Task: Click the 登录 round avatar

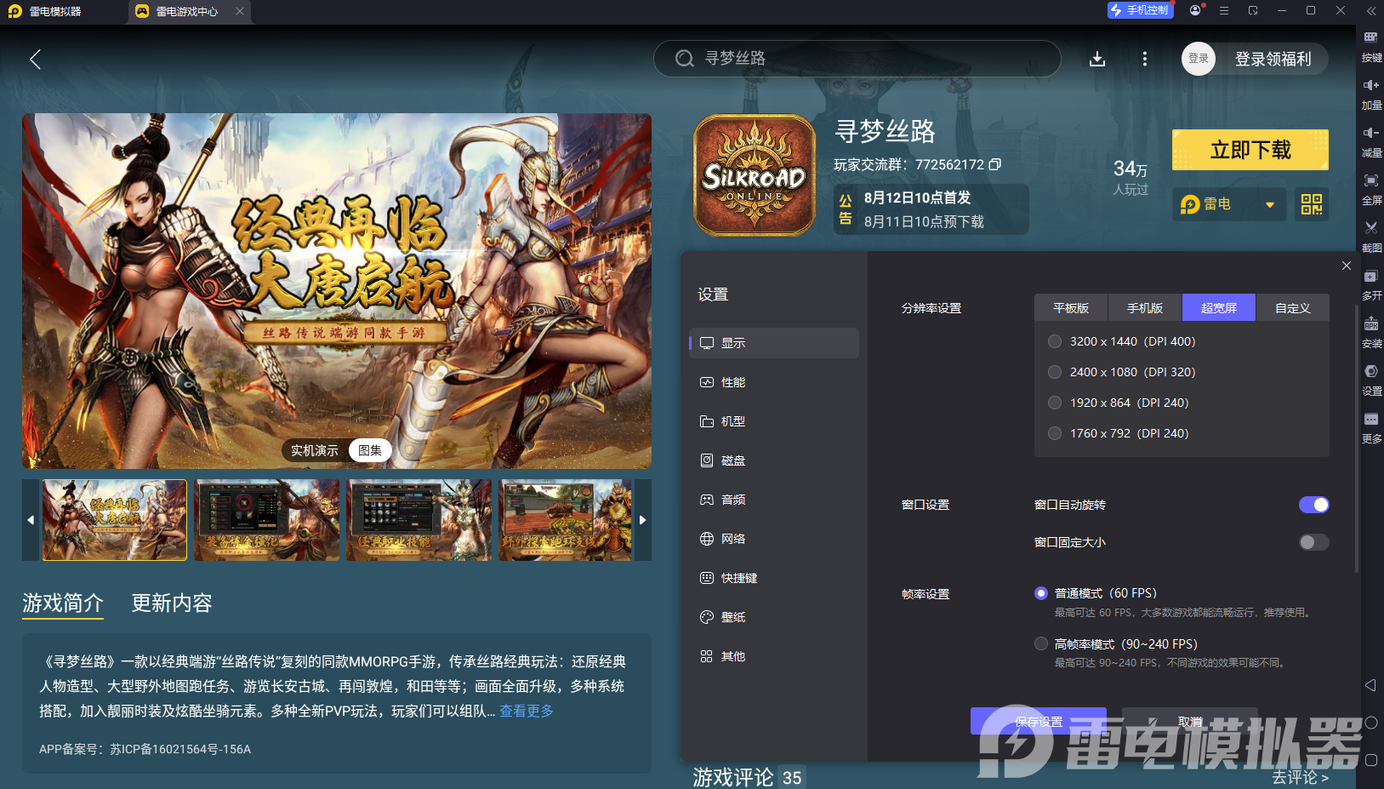Action: click(1199, 59)
